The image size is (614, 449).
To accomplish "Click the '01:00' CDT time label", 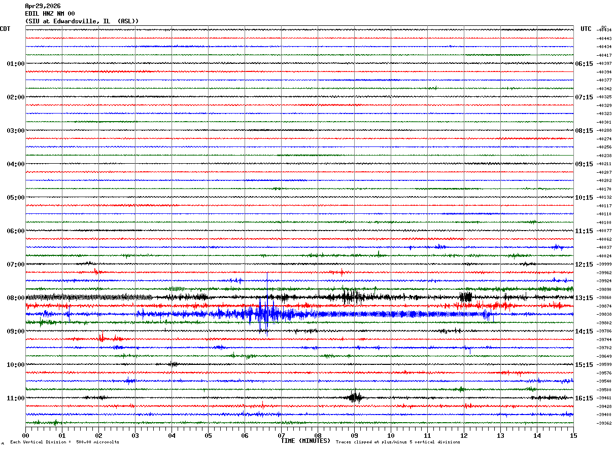I will 16,64.
